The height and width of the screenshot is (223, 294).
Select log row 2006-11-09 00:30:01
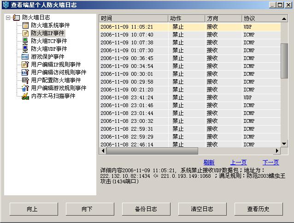[190, 74]
